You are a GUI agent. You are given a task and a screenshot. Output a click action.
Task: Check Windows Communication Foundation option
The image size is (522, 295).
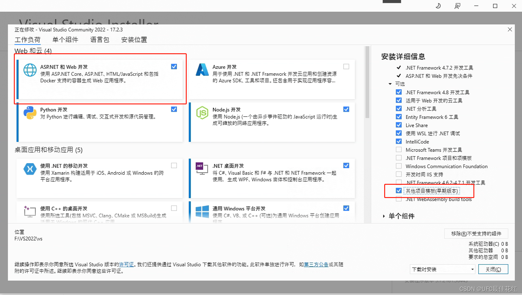click(x=399, y=166)
